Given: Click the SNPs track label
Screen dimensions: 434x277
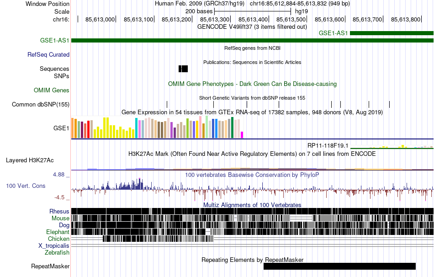Looking at the screenshot, I should tap(62, 76).
